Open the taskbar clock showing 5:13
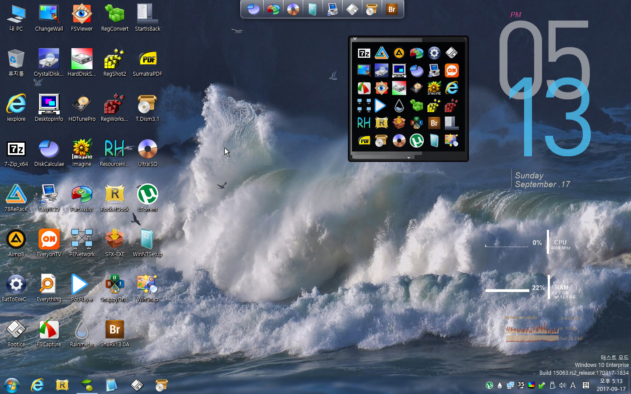The width and height of the screenshot is (631, 394). point(611,385)
